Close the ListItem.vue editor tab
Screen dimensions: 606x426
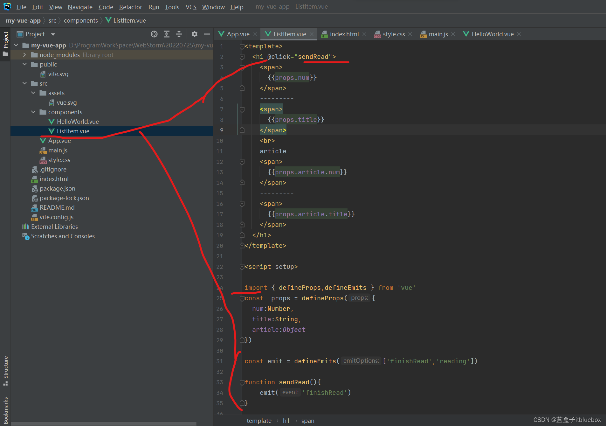[312, 34]
